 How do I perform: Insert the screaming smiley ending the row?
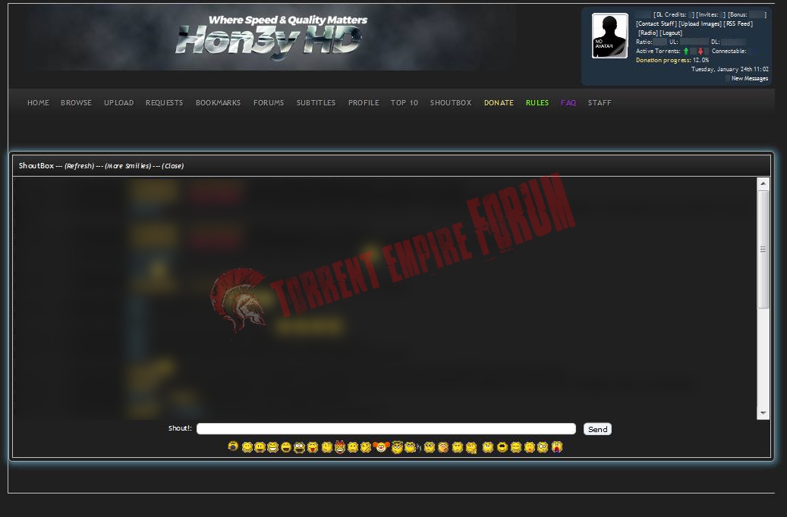coord(557,446)
